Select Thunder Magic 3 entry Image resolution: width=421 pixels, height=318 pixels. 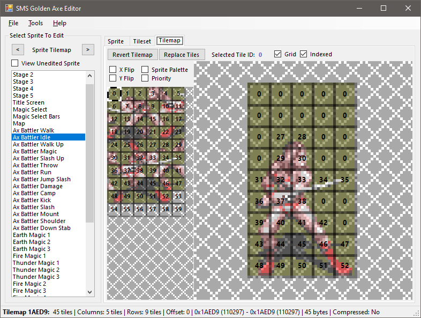48,277
